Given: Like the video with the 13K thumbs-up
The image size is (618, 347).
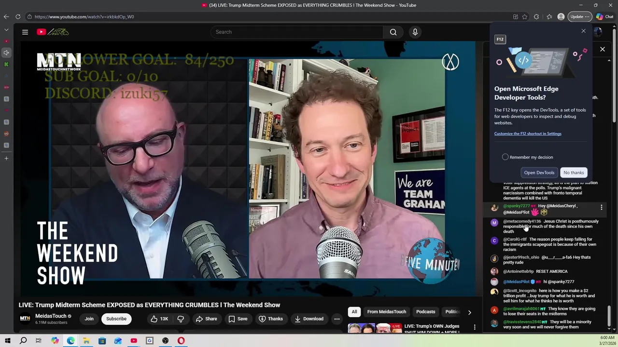Looking at the screenshot, I should click(x=159, y=319).
